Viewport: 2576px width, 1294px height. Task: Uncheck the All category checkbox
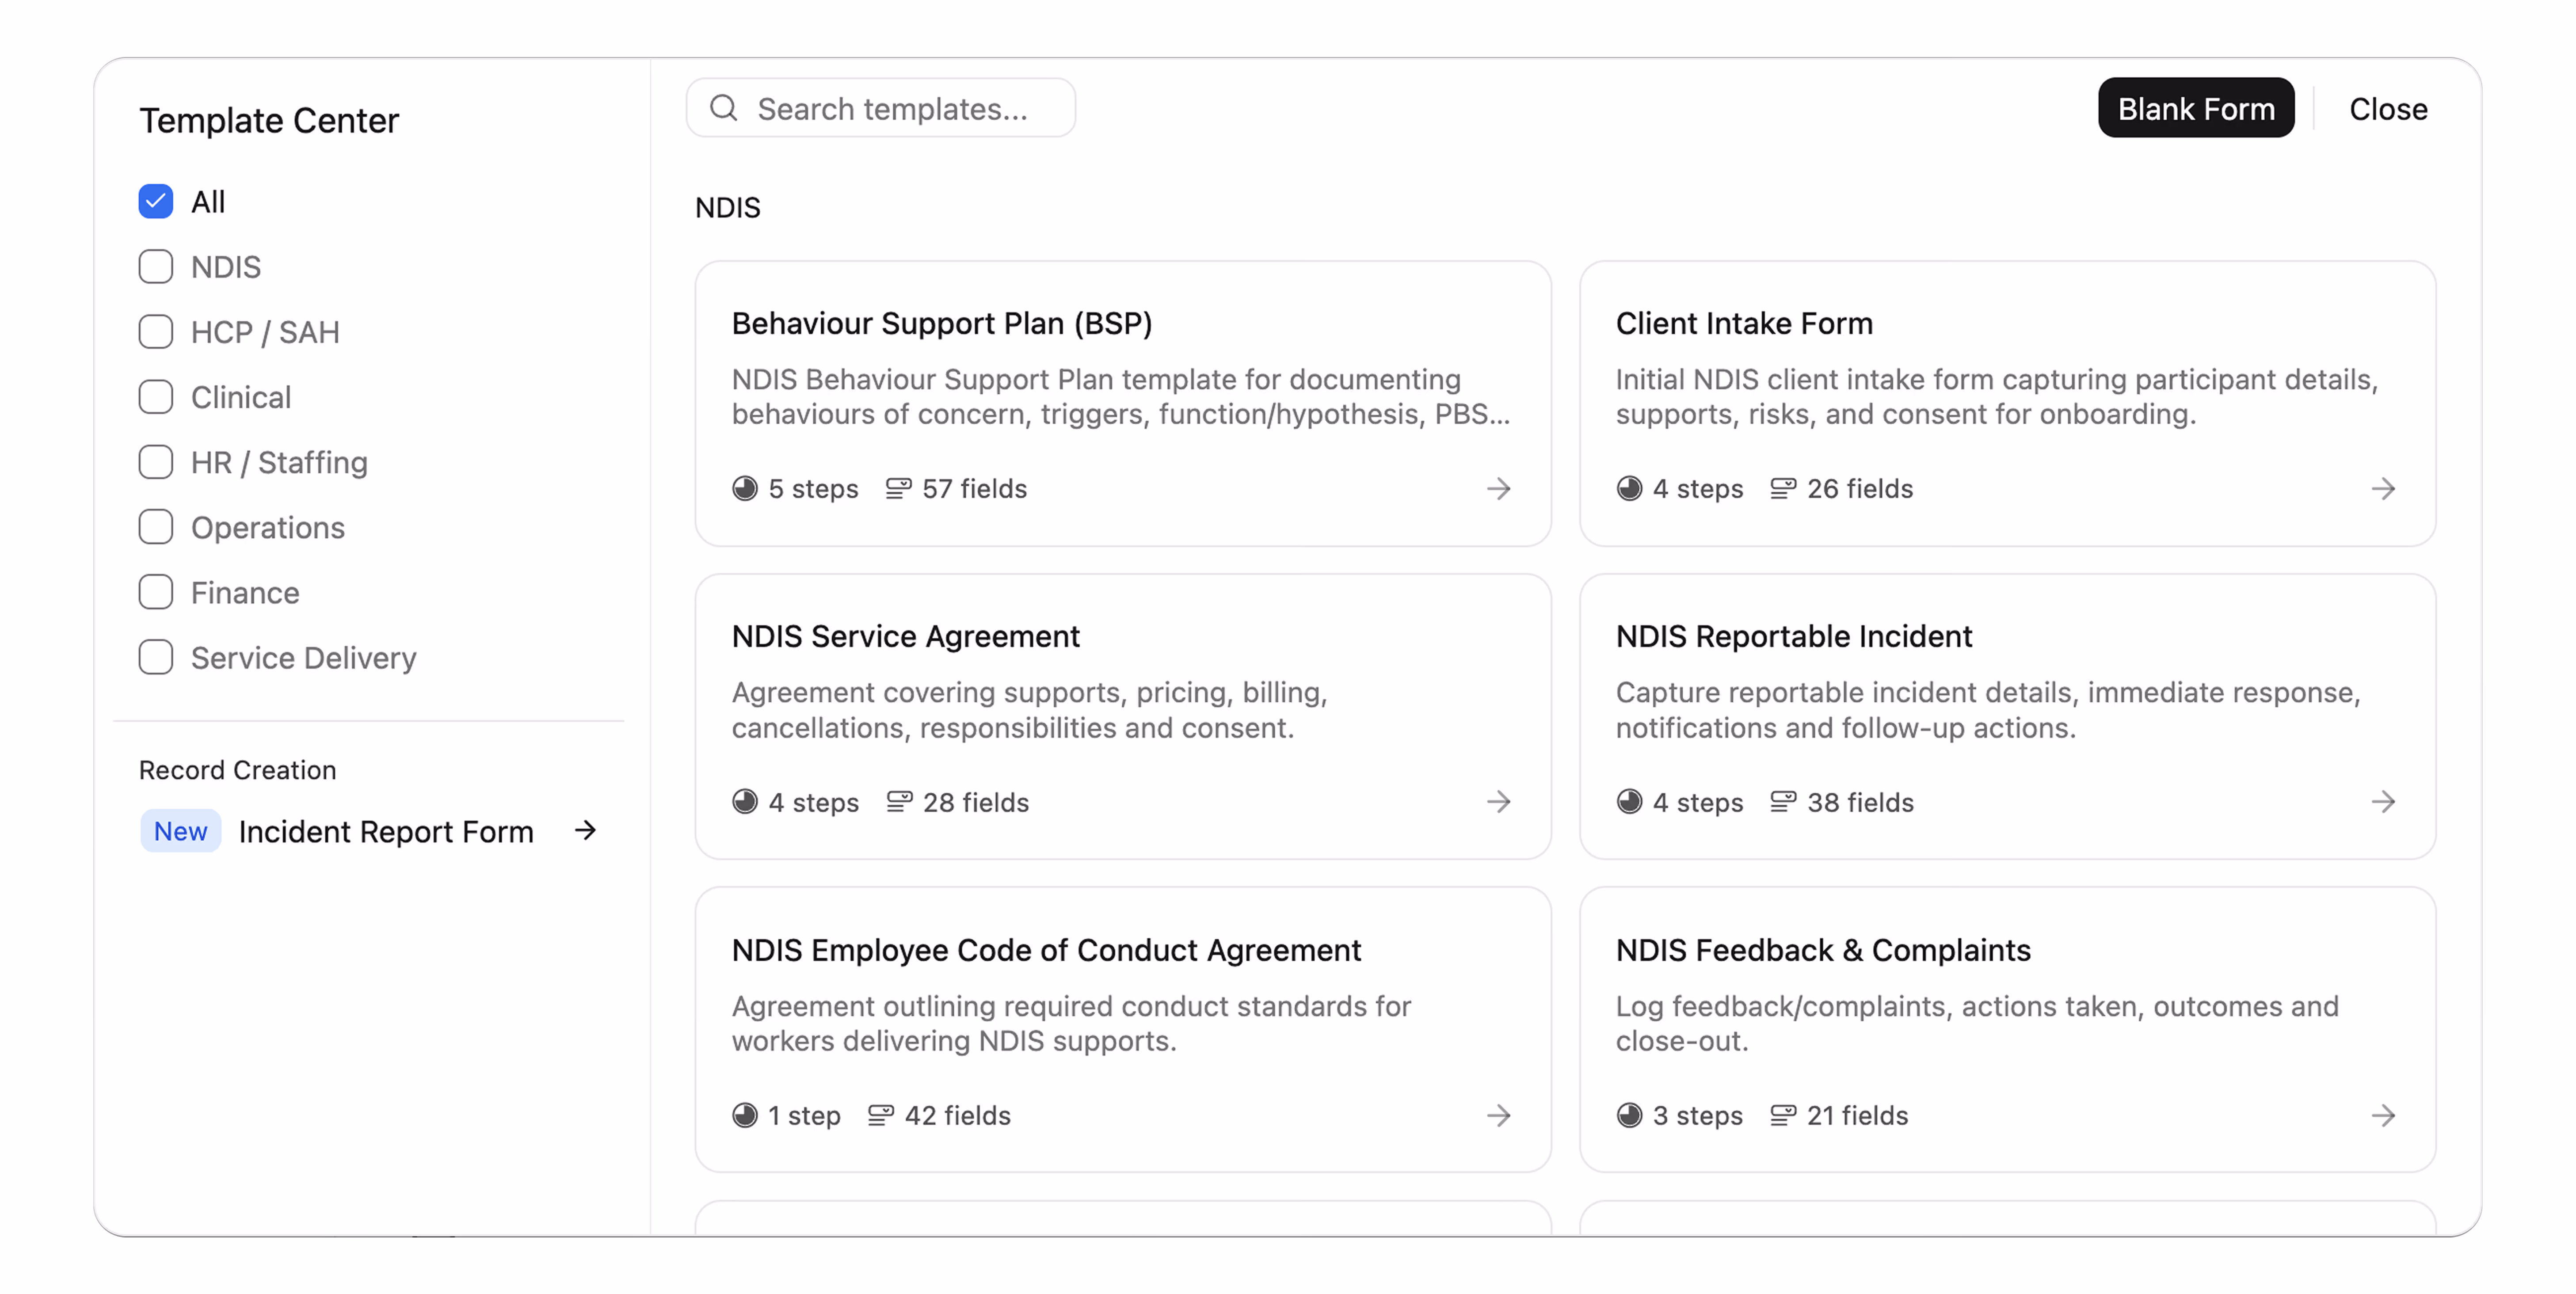pos(156,202)
